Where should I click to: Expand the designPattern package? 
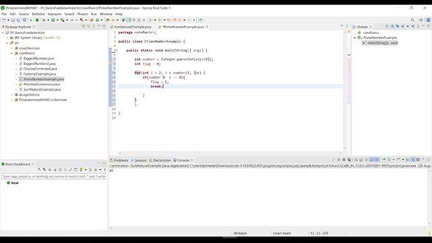tap(11, 94)
